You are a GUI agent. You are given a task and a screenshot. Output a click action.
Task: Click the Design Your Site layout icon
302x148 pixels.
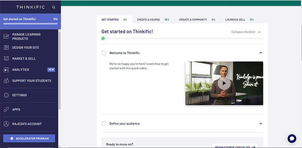click(x=6, y=48)
